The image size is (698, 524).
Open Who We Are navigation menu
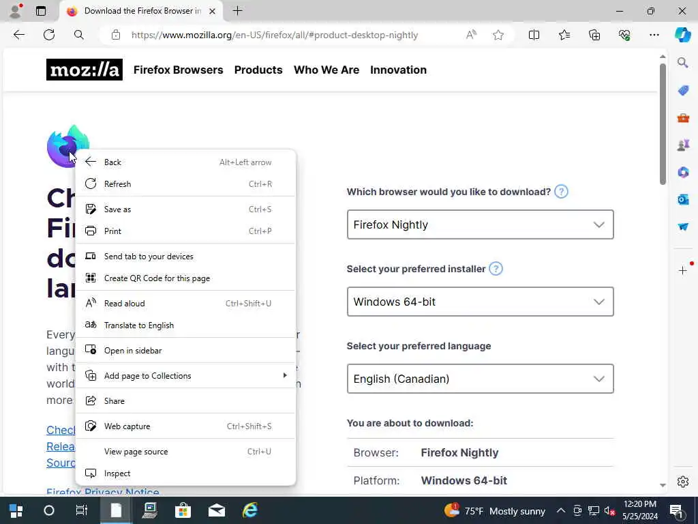[327, 70]
